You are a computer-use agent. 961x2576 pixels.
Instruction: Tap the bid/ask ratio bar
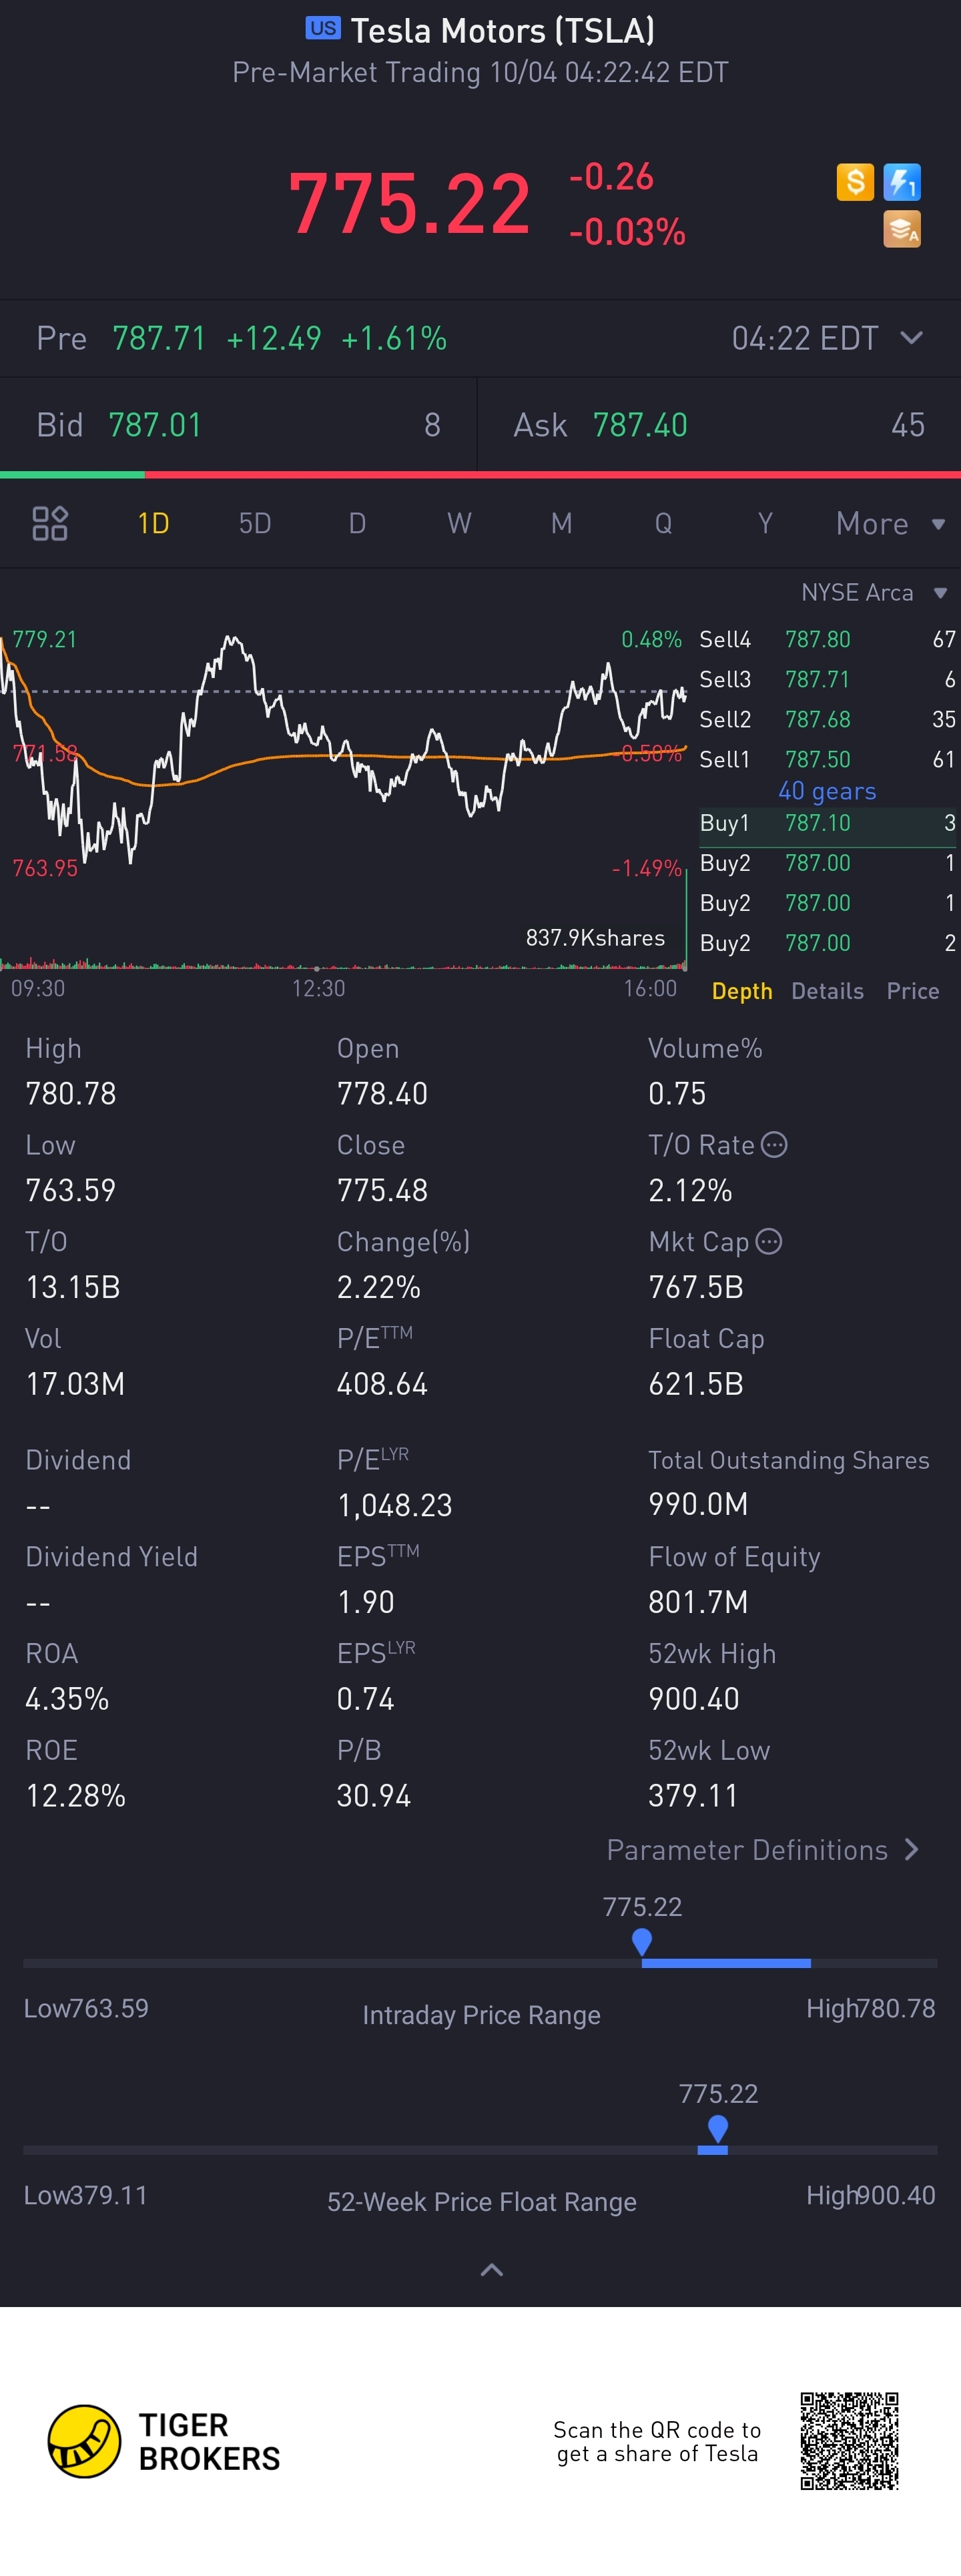(480, 475)
